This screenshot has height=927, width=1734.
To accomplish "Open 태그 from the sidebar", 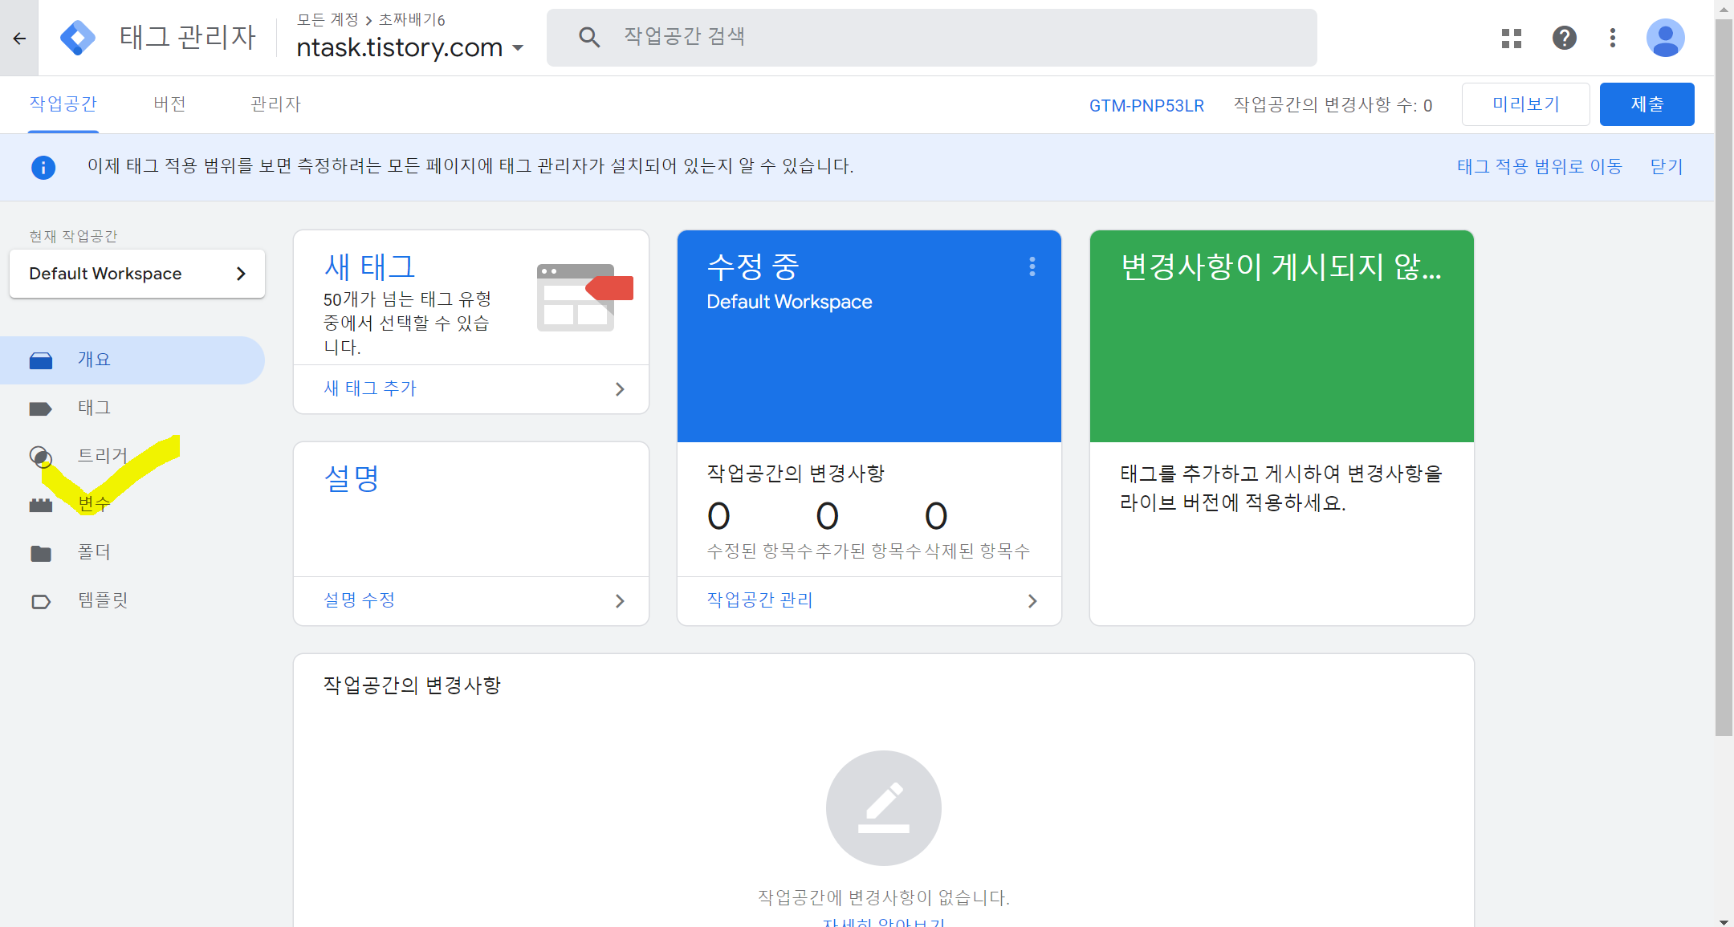I will click(x=94, y=408).
